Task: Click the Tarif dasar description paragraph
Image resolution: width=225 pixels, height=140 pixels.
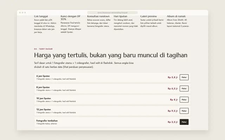Action: pyautogui.click(x=84, y=65)
